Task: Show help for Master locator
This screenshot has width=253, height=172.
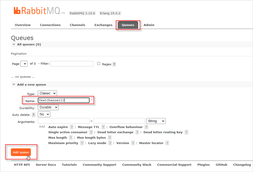Action: click(x=167, y=143)
